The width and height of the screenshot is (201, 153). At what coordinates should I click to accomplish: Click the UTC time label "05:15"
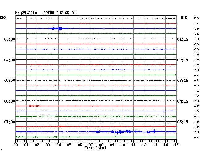click(183, 122)
